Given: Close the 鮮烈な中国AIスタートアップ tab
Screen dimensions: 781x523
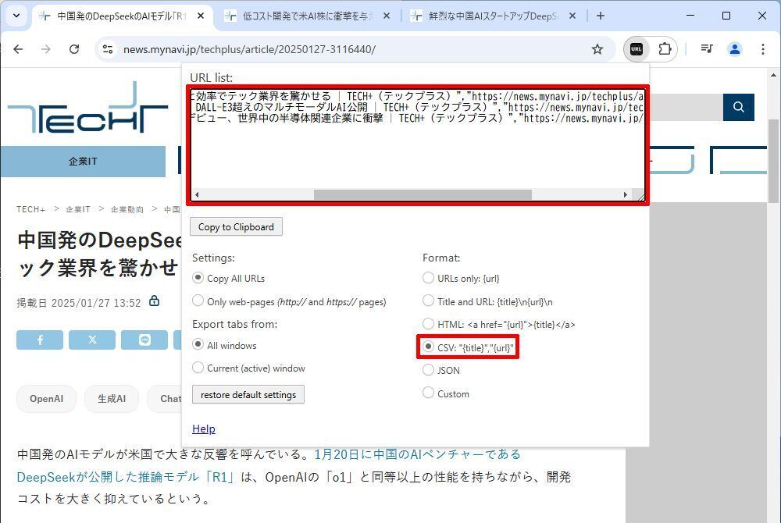Looking at the screenshot, I should point(572,16).
